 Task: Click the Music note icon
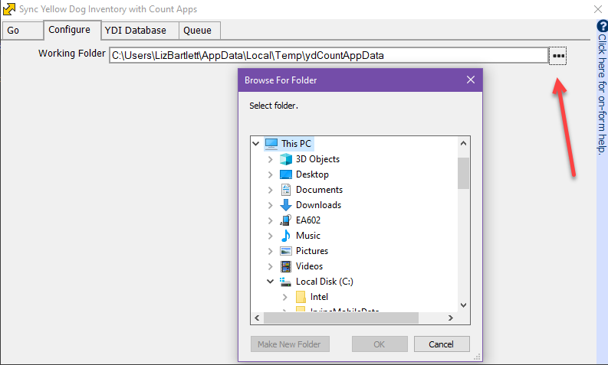tap(286, 236)
